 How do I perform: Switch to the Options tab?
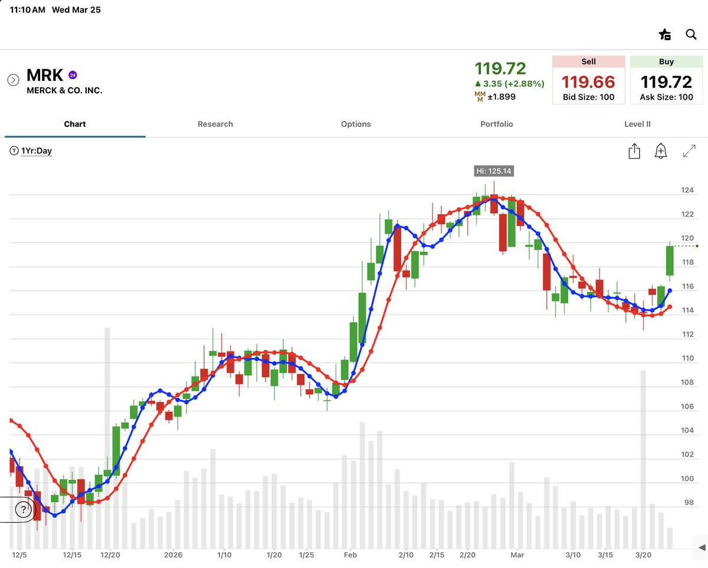pos(356,124)
